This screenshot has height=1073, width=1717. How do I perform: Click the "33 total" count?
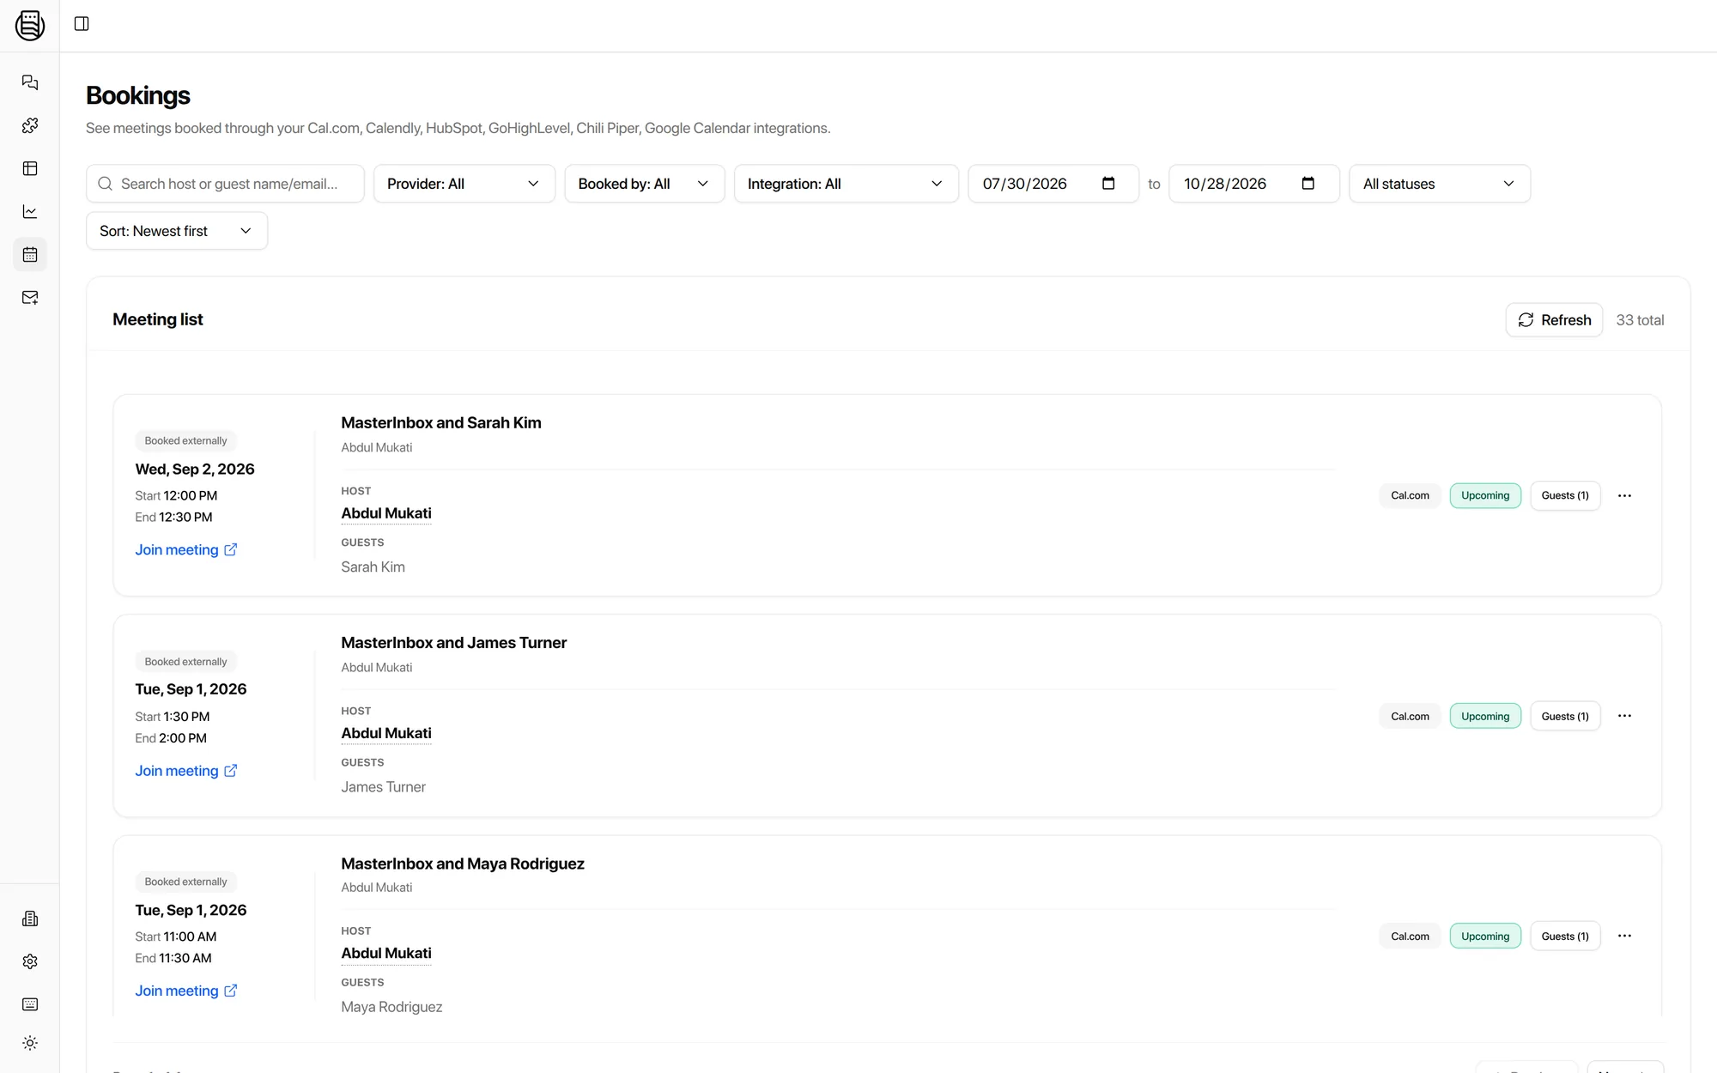[1640, 319]
